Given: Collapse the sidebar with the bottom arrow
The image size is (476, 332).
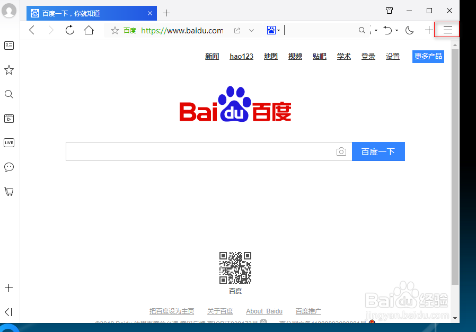Looking at the screenshot, I should (8, 312).
